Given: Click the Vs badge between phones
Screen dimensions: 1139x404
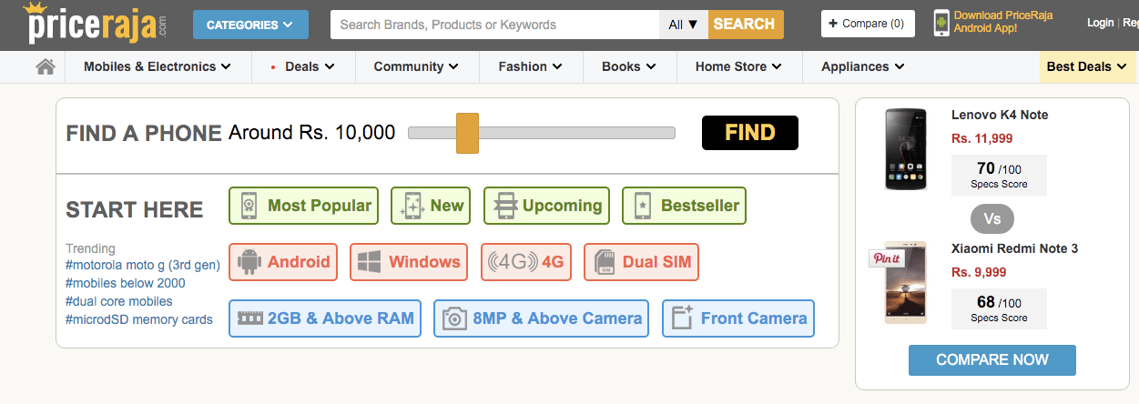Looking at the screenshot, I should point(992,219).
